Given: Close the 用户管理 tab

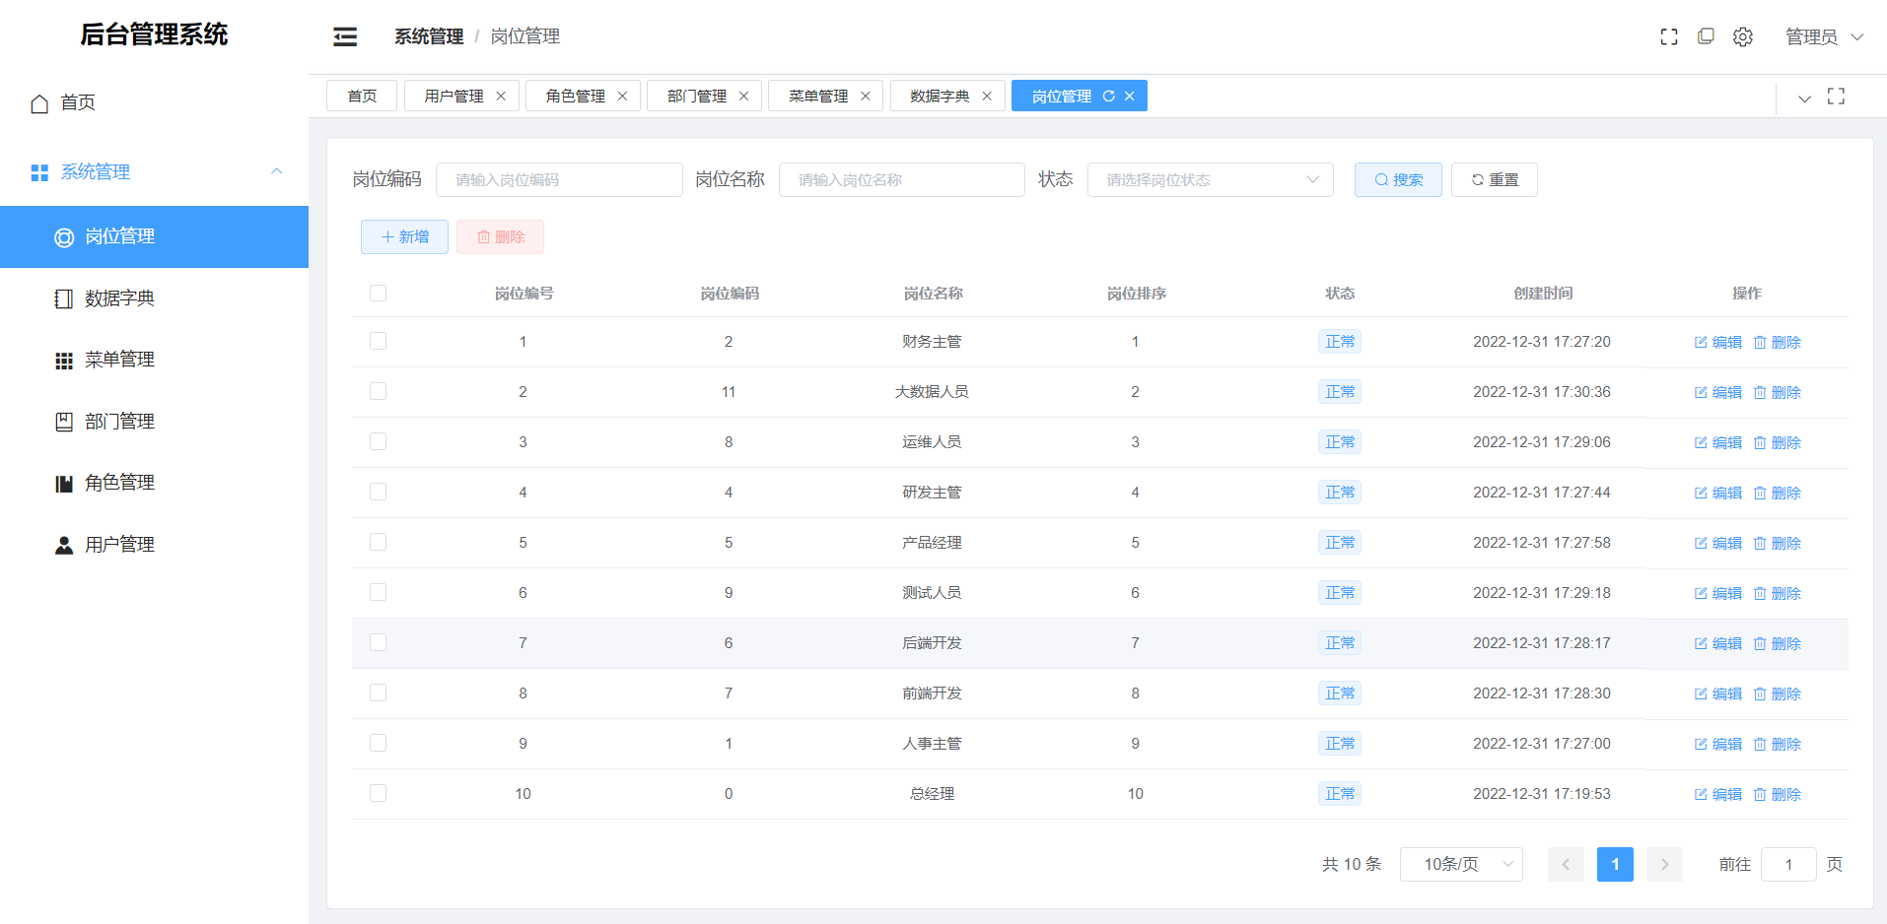Looking at the screenshot, I should [501, 96].
